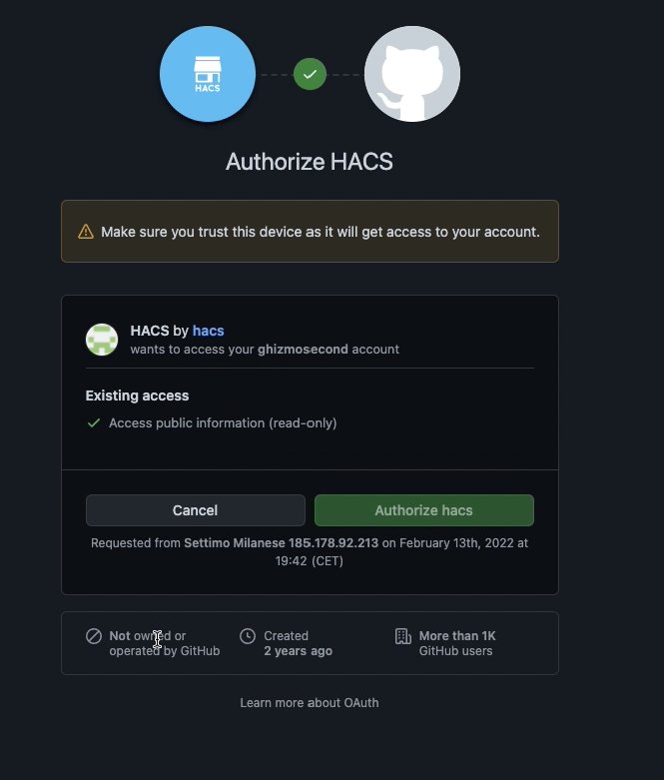Click the blue HACS store logo
Screen dimensions: 664x780
tap(208, 74)
